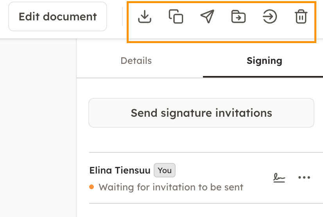The width and height of the screenshot is (323, 217).
Task: Delete the document with the trash icon
Action: [x=301, y=17]
